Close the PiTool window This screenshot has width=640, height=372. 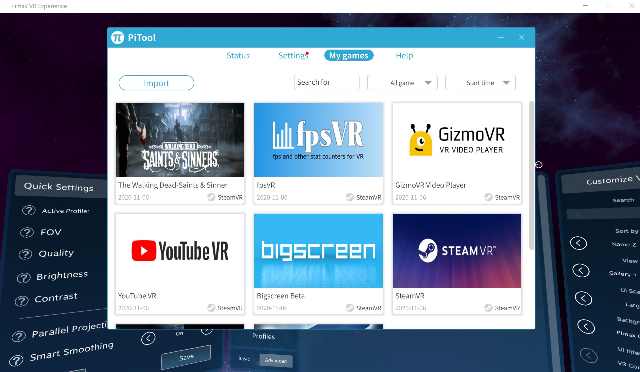pyautogui.click(x=521, y=37)
